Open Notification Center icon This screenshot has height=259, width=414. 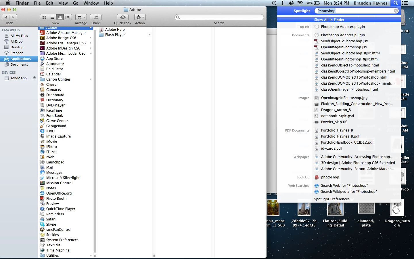pos(405,3)
